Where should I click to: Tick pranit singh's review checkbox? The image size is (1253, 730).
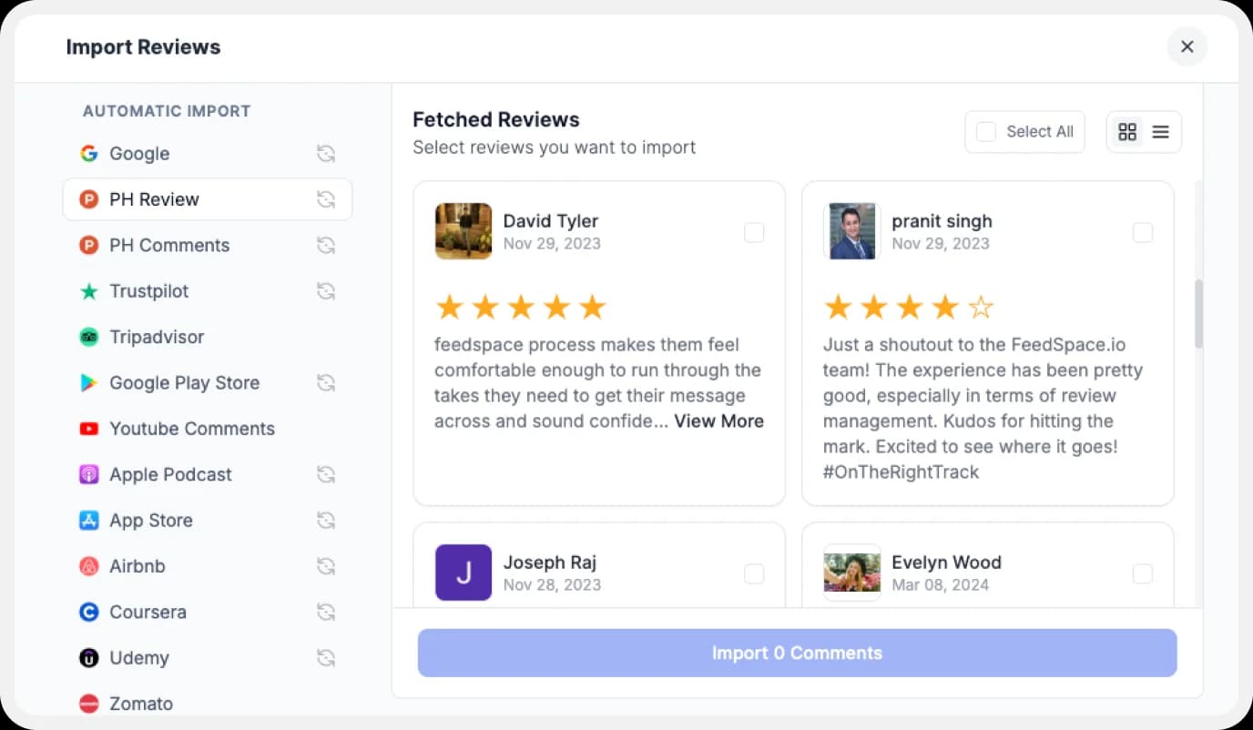pos(1142,233)
